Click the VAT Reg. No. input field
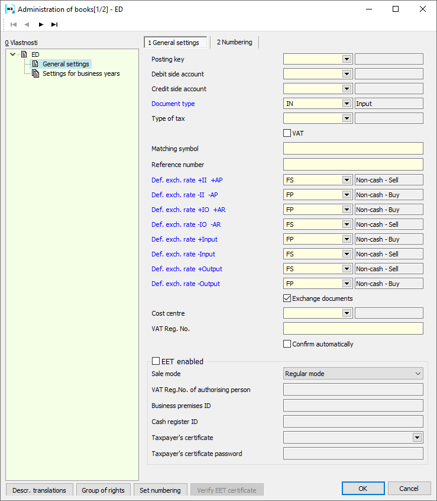This screenshot has width=437, height=501. [x=353, y=329]
